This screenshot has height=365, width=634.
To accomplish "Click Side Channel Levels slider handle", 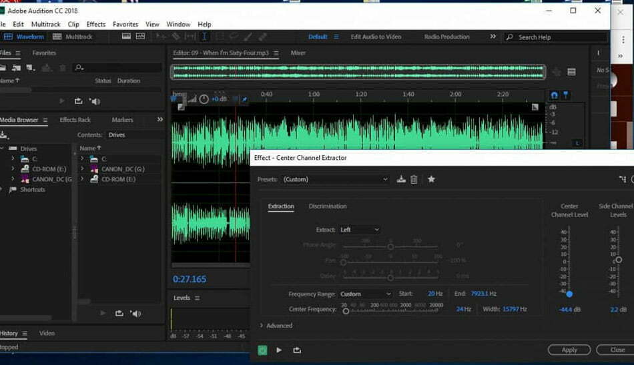I will (x=619, y=260).
